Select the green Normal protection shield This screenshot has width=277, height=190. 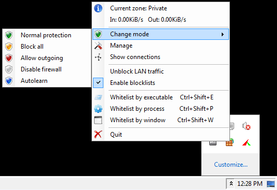pyautogui.click(x=9, y=35)
